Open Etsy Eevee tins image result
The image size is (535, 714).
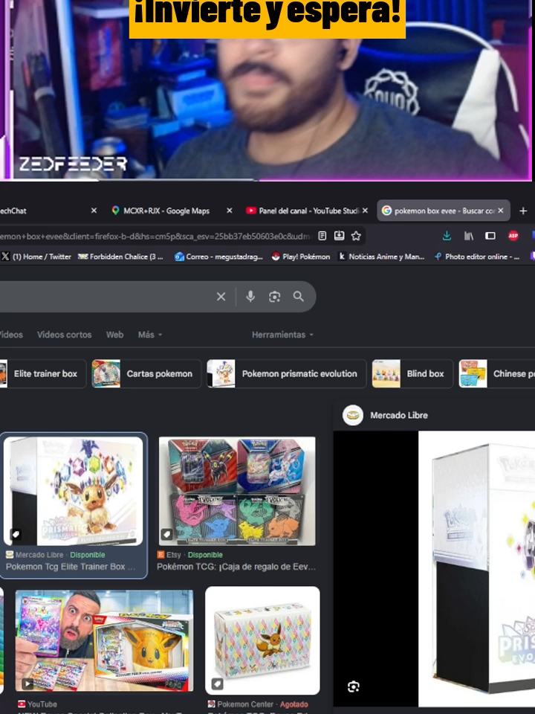pyautogui.click(x=236, y=492)
